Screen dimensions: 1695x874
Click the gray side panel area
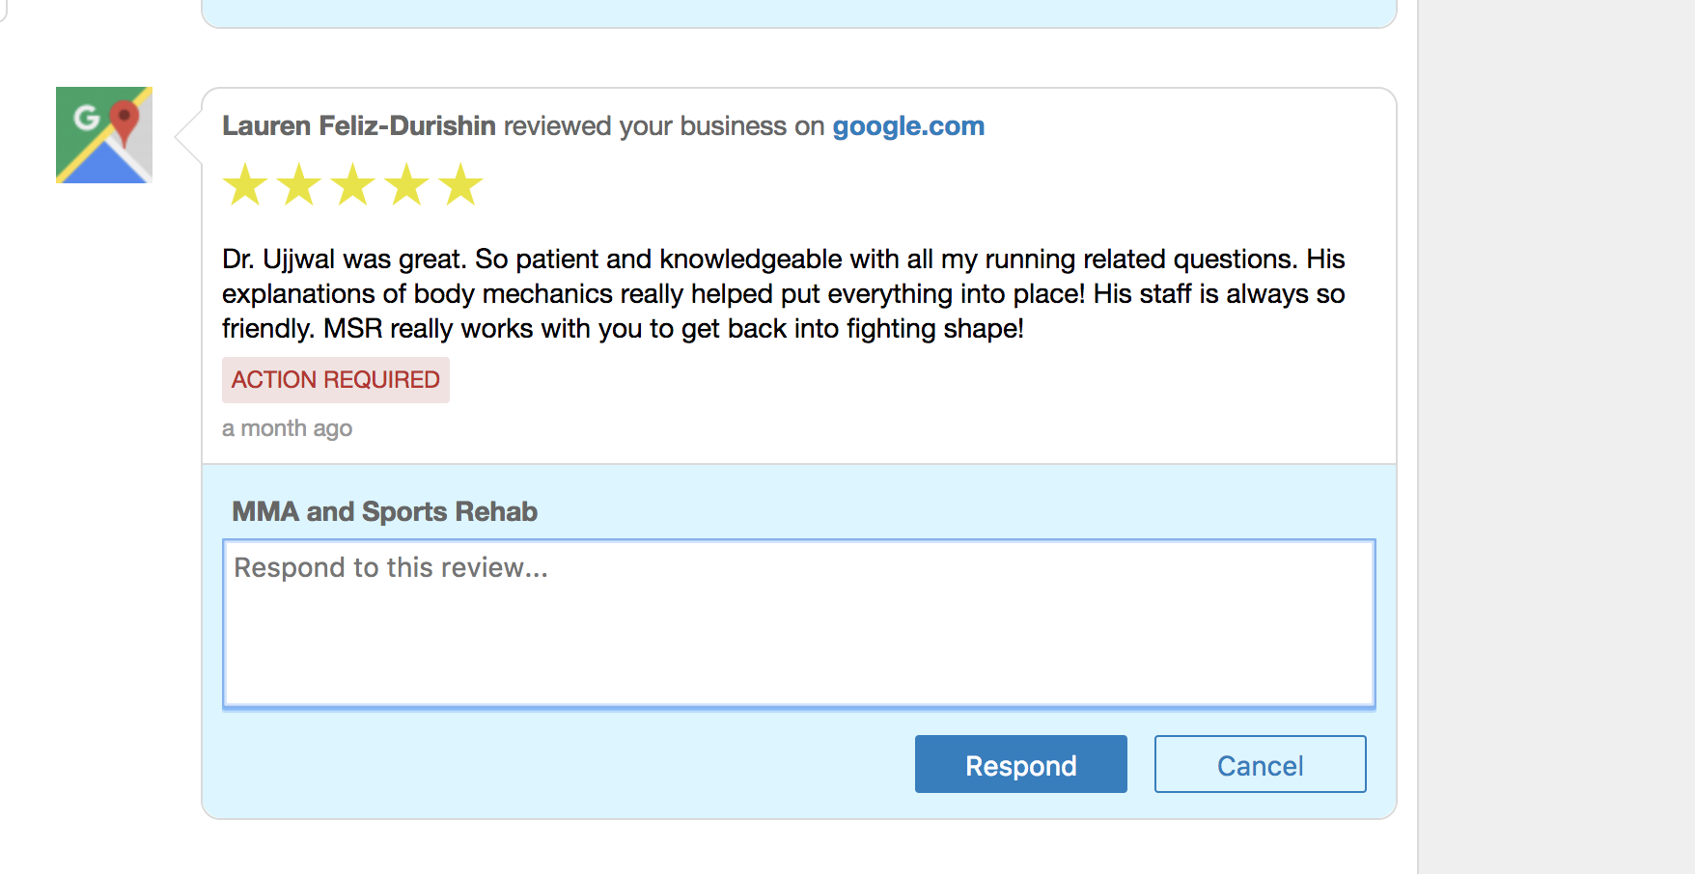click(x=1556, y=437)
